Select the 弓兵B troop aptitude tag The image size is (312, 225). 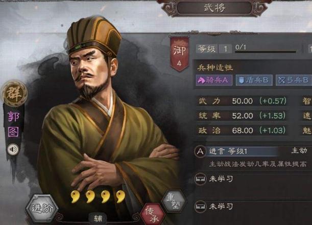tap(294, 80)
